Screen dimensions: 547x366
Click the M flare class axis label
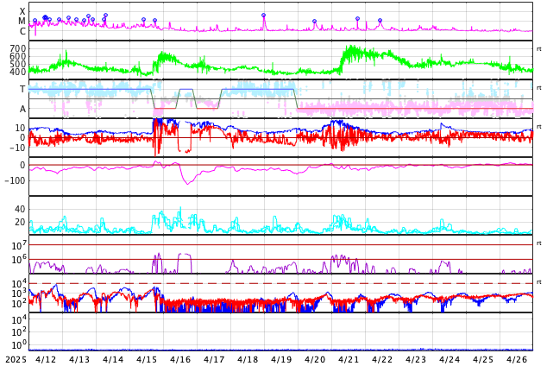coord(22,22)
